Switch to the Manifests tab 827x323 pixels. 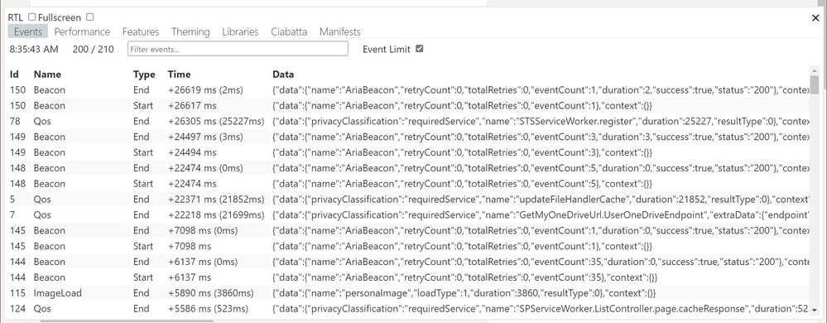click(x=340, y=31)
